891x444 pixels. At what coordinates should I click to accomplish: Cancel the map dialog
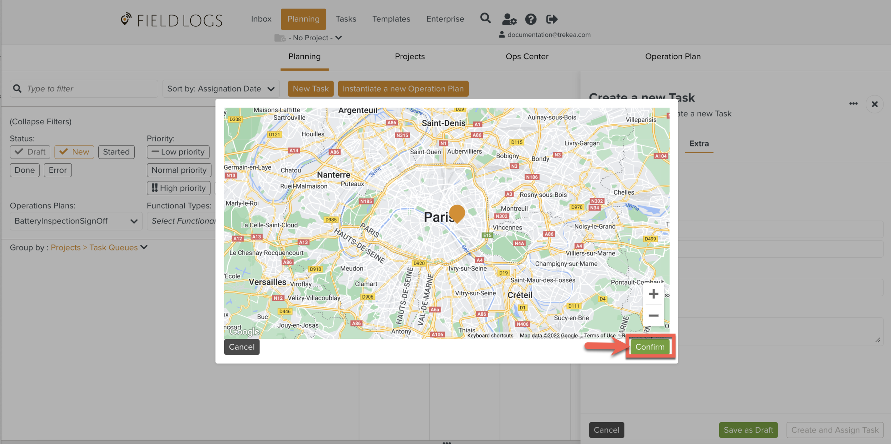(242, 347)
